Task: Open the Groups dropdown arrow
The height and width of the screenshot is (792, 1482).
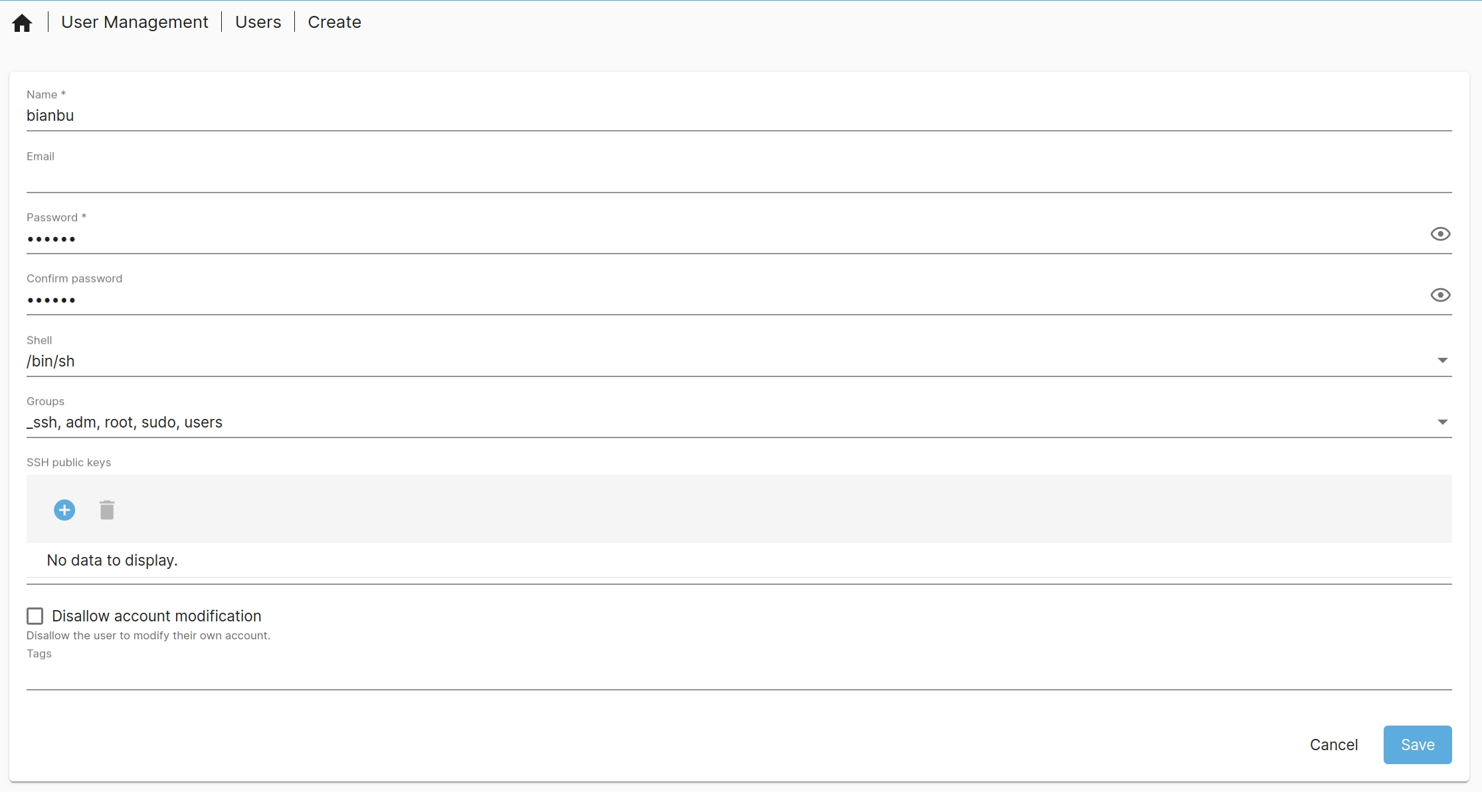Action: [x=1442, y=422]
